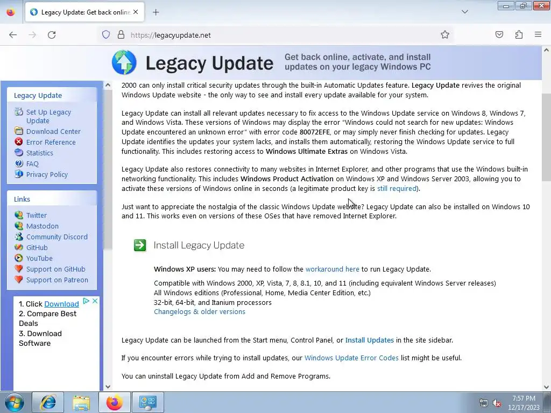Image resolution: width=551 pixels, height=413 pixels.
Task: Click the Download Center folder icon
Action: [x=19, y=131]
